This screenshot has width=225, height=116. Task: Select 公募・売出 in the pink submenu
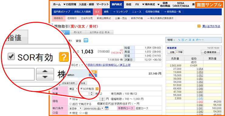coord(121,18)
